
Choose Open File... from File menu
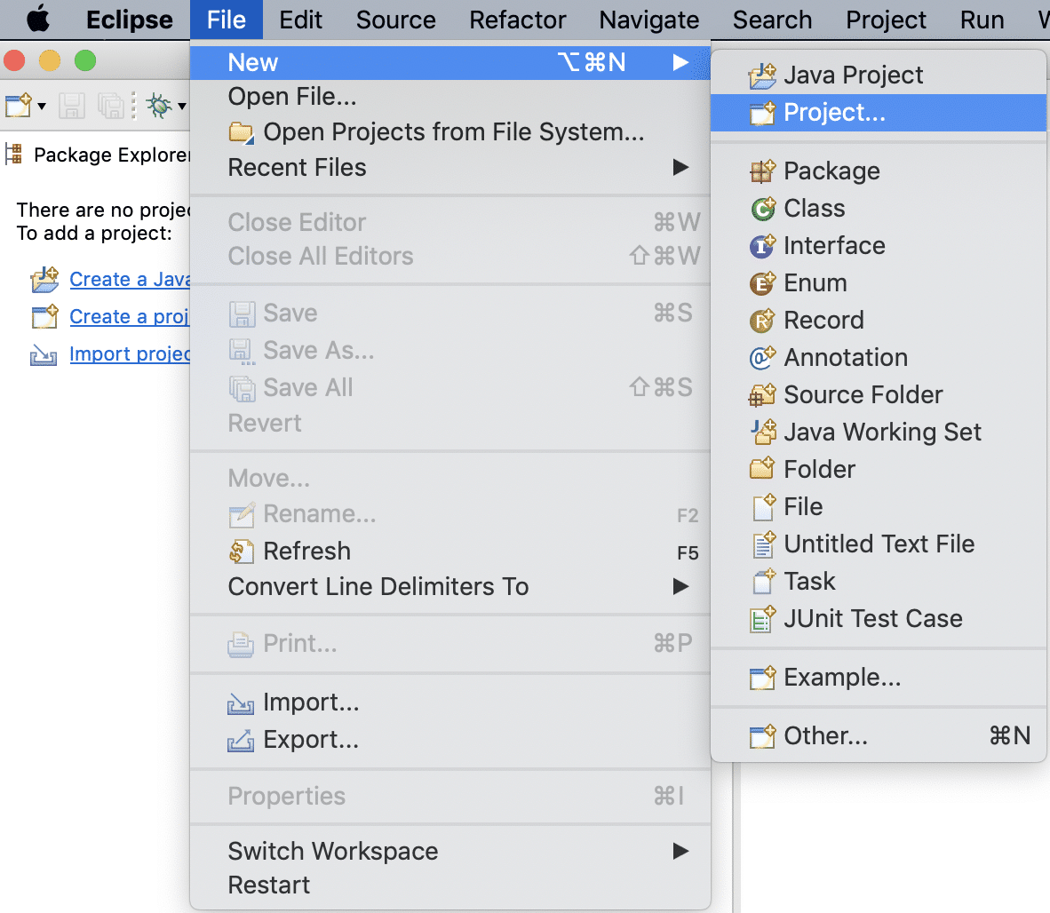(x=450, y=97)
